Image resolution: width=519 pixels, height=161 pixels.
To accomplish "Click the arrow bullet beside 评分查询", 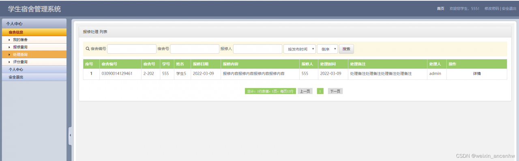I will coord(9,62).
